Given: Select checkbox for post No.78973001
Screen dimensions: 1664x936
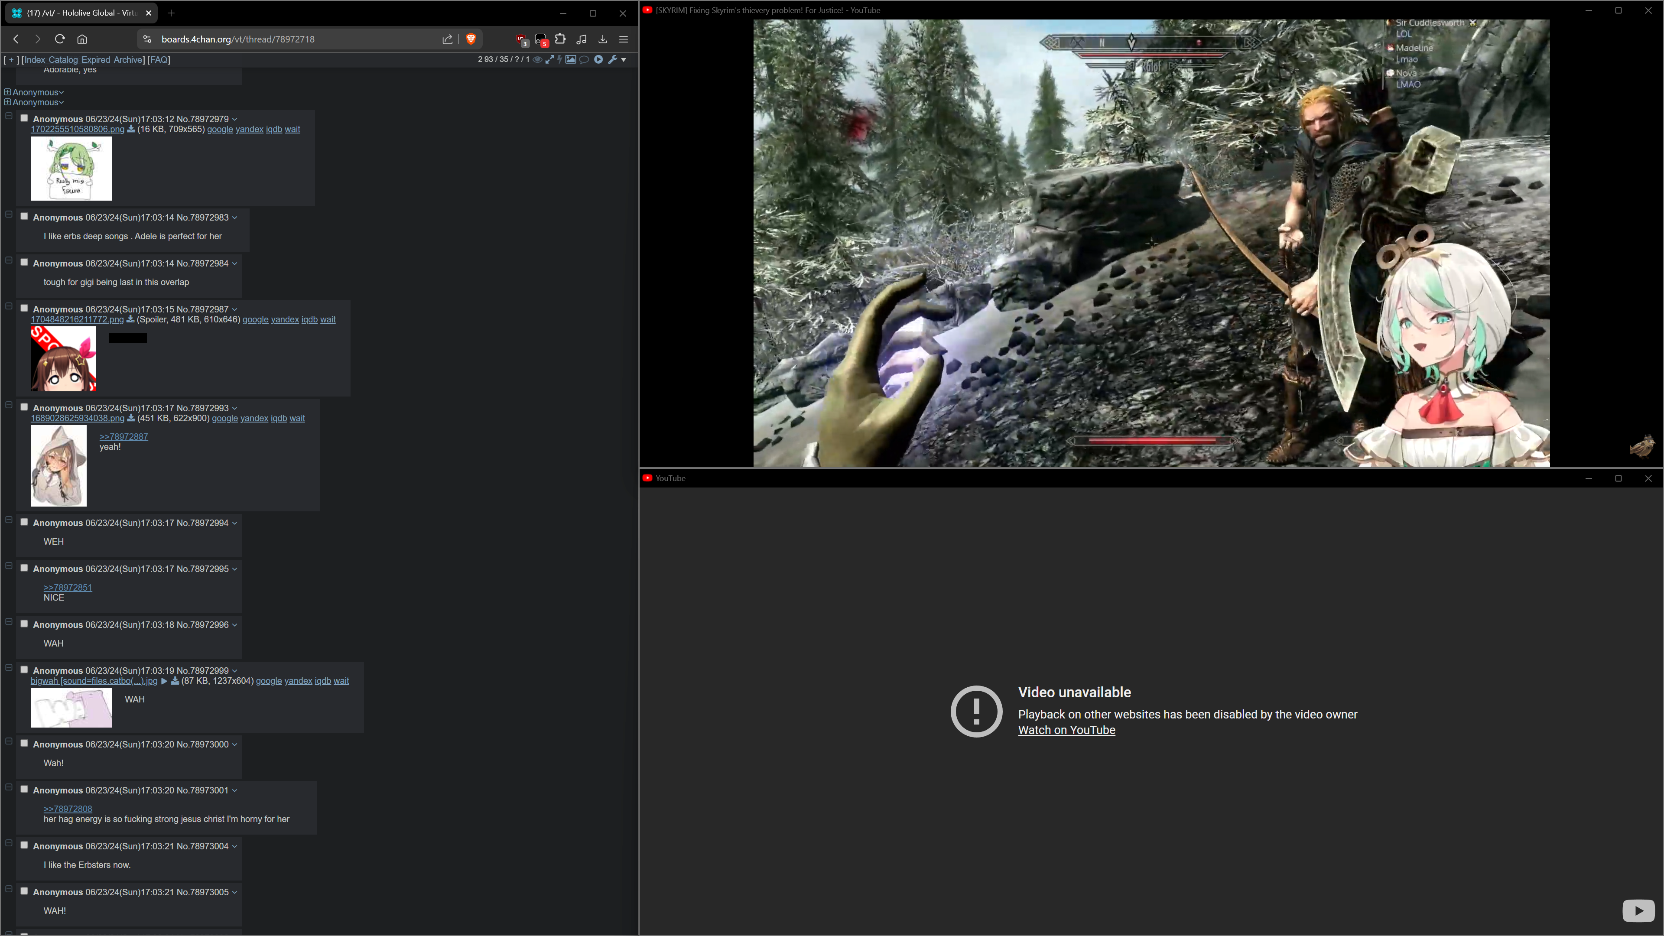Looking at the screenshot, I should (25, 790).
